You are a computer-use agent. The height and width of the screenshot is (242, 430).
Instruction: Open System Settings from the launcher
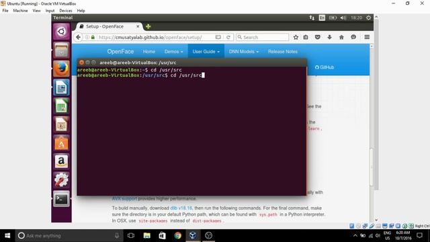point(61,180)
